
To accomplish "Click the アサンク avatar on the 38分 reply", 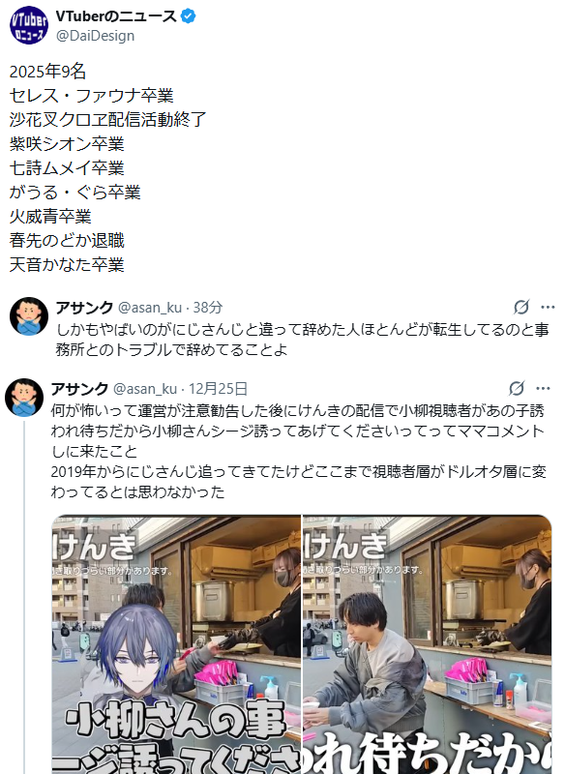I will click(29, 316).
